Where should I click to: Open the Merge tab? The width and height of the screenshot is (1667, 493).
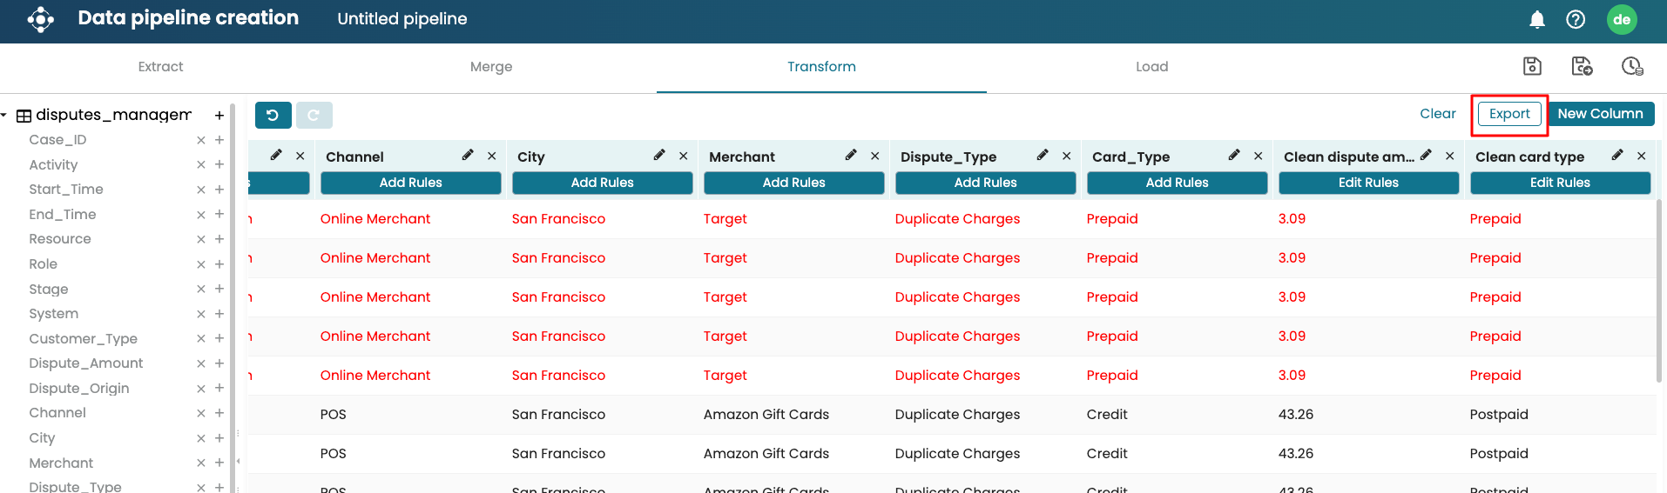point(491,67)
